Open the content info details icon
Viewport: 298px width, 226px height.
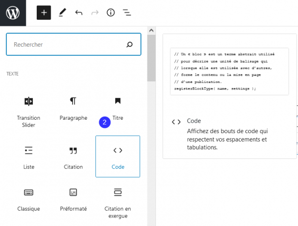tap(111, 13)
